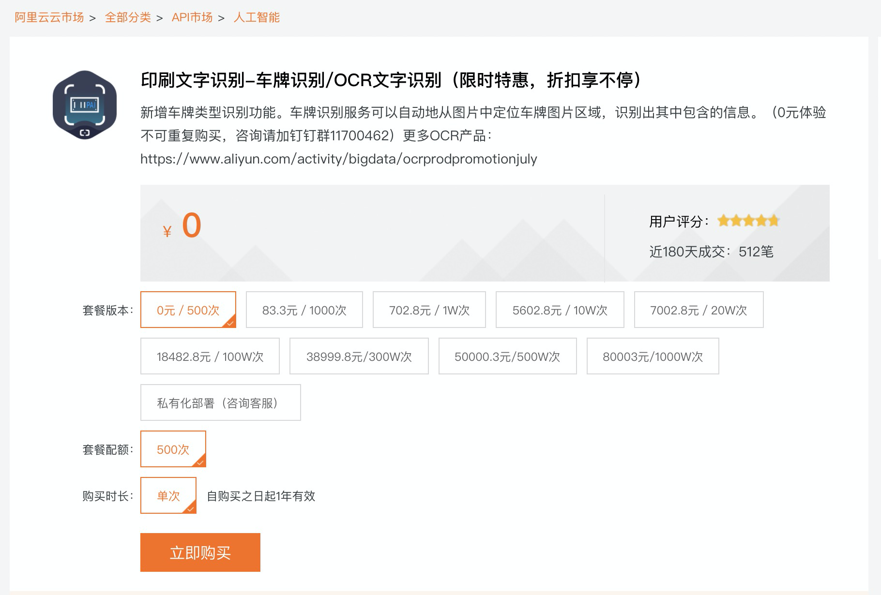Open the API市场 breadcrumb link
The height and width of the screenshot is (595, 881).
pyautogui.click(x=192, y=17)
